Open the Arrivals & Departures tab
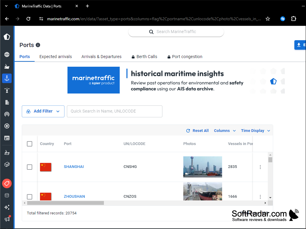Screen dimensions: 306x229 [102, 57]
